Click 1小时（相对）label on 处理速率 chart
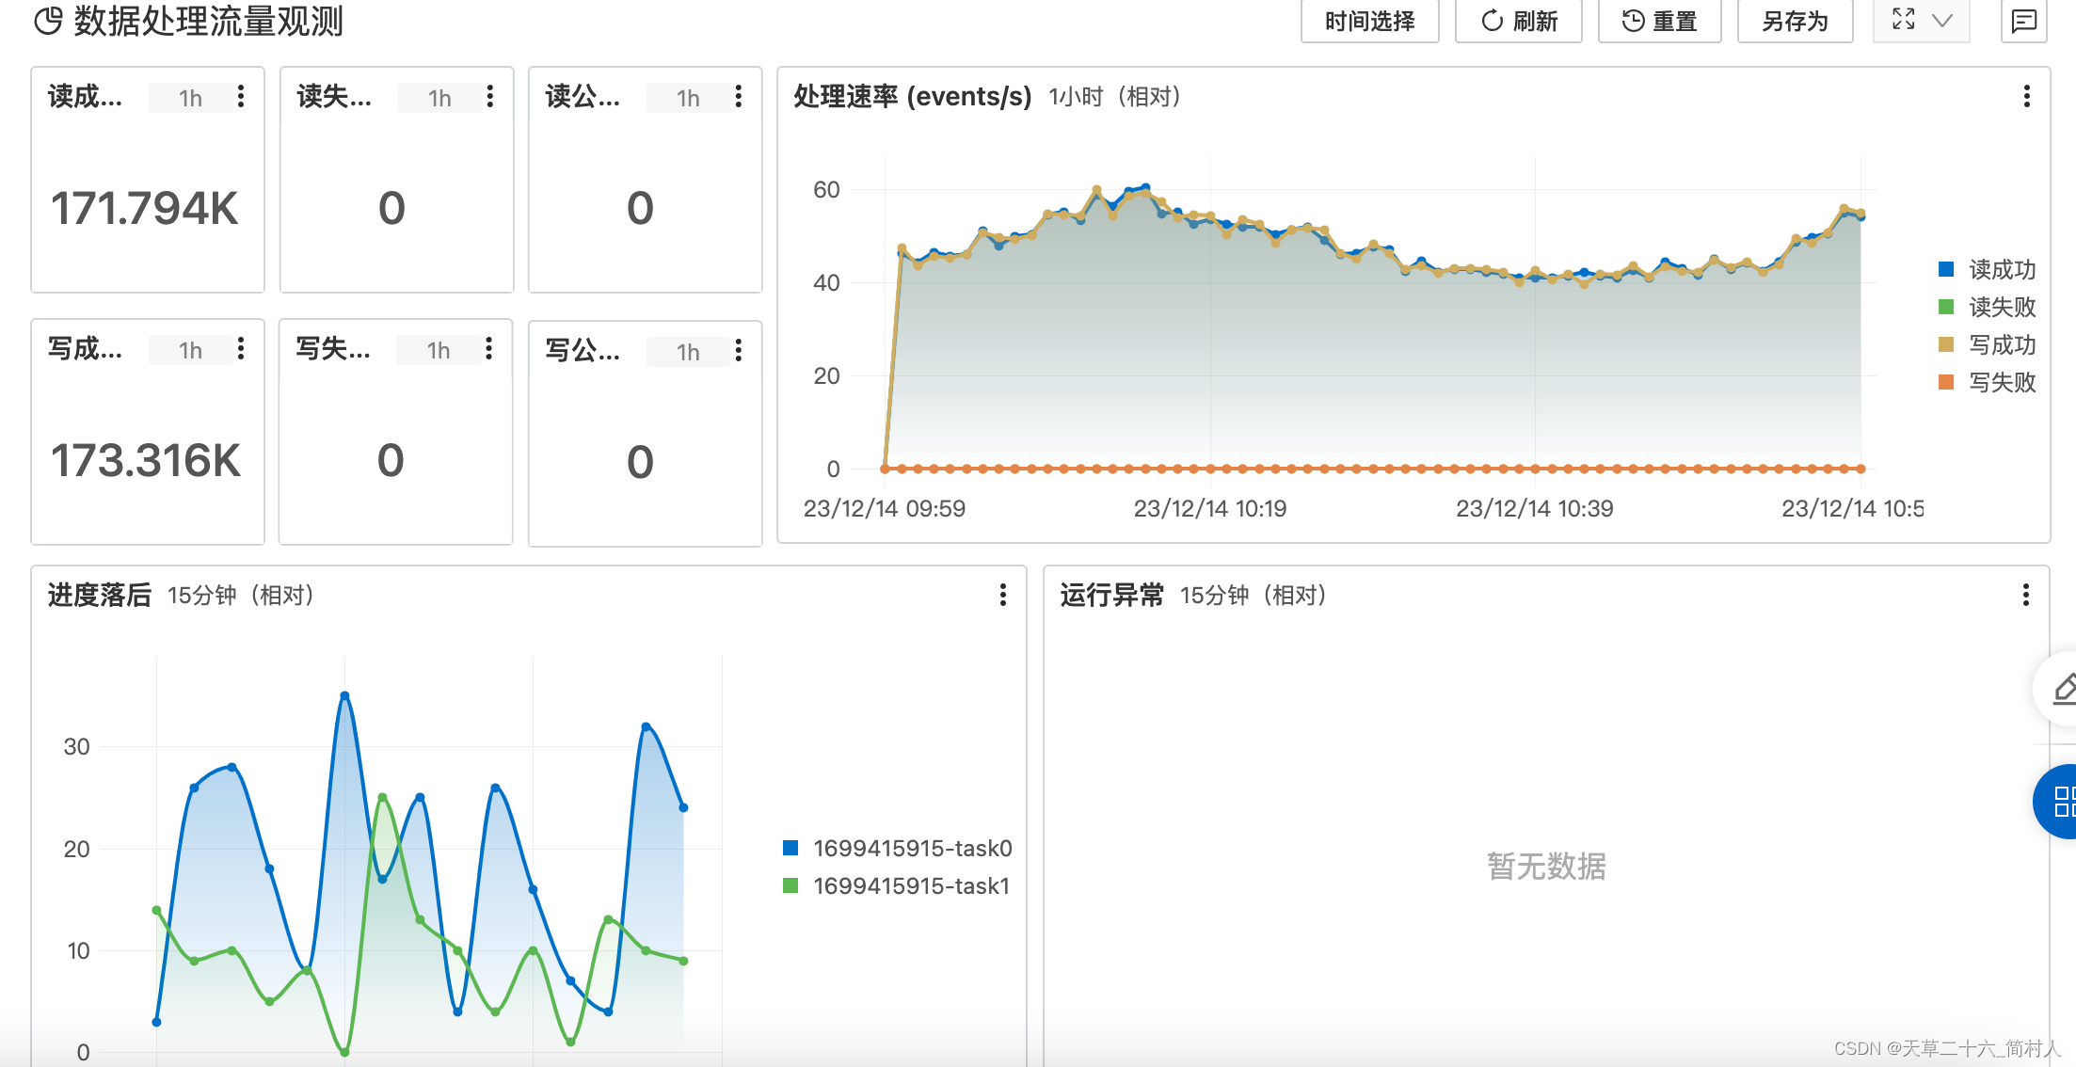Image resolution: width=2076 pixels, height=1067 pixels. [x=1115, y=97]
